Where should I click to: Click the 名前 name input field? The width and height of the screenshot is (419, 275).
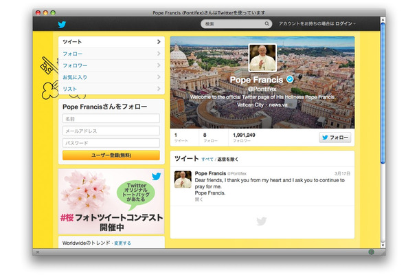coord(111,119)
